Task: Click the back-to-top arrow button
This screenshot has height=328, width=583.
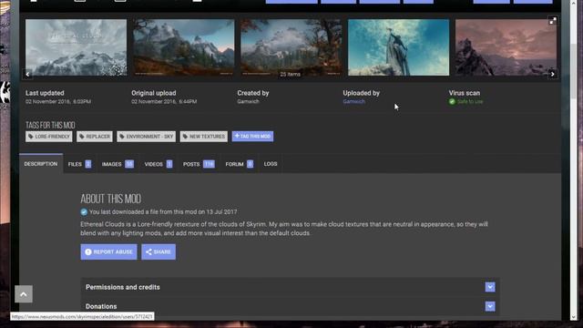Action: point(24,293)
